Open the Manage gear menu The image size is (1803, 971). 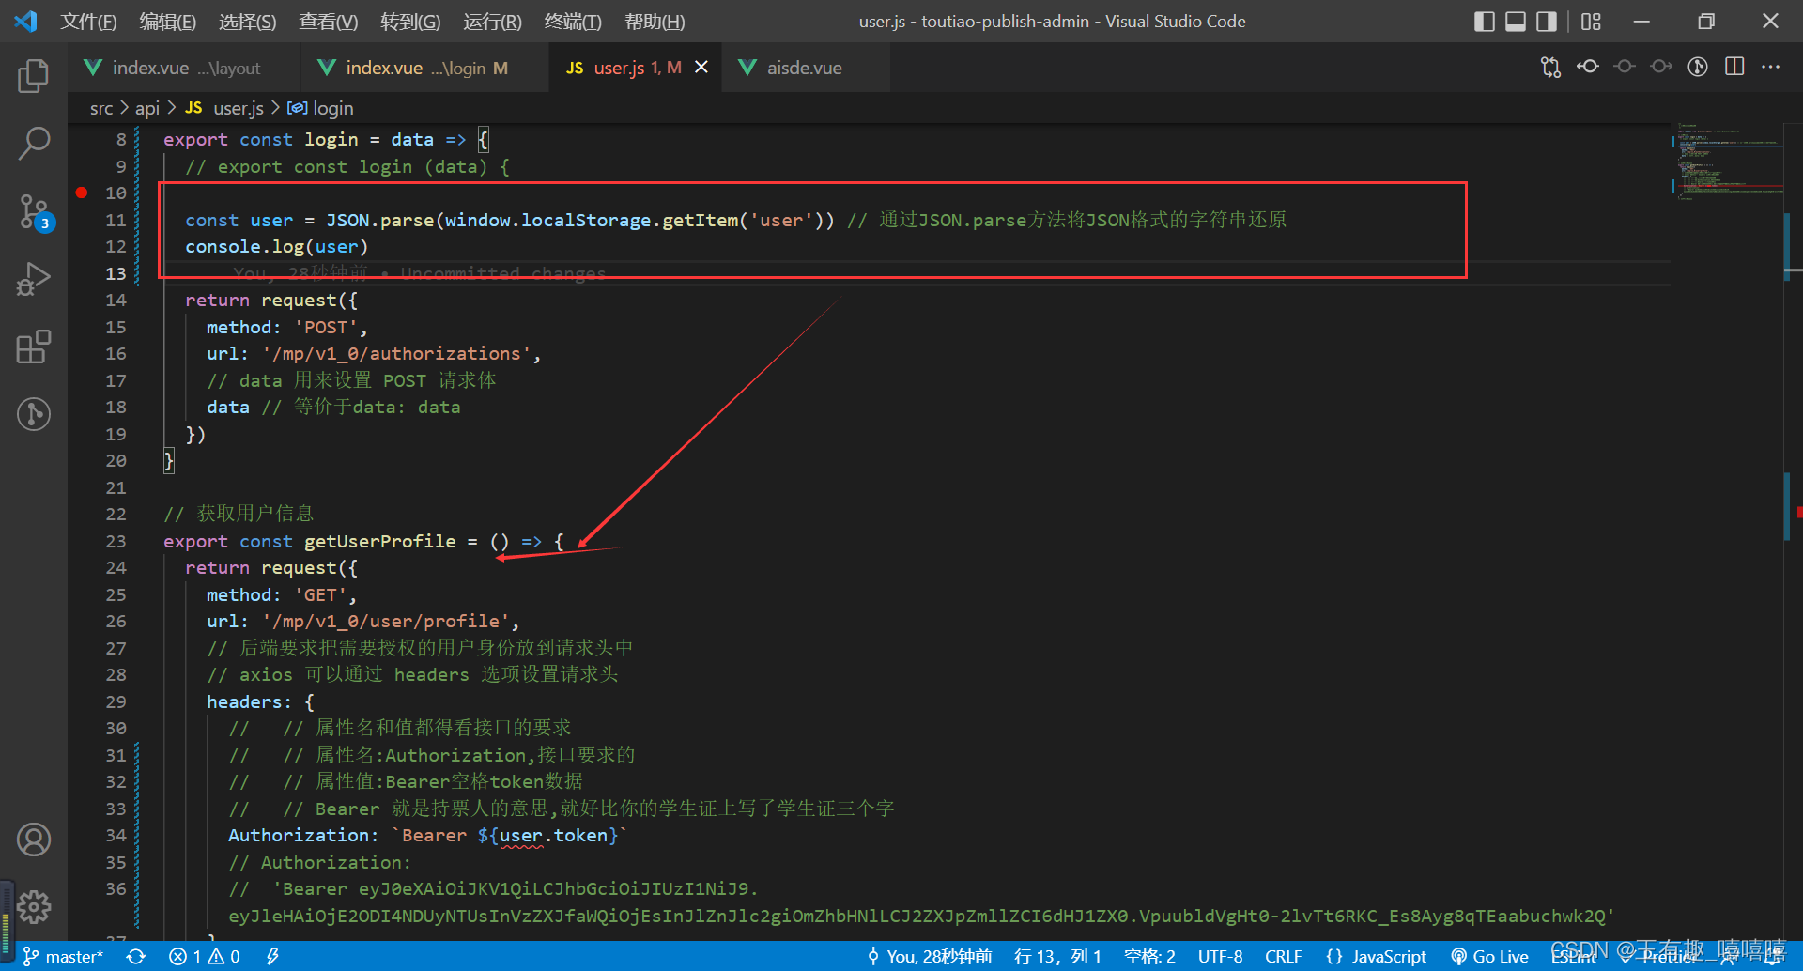click(34, 906)
